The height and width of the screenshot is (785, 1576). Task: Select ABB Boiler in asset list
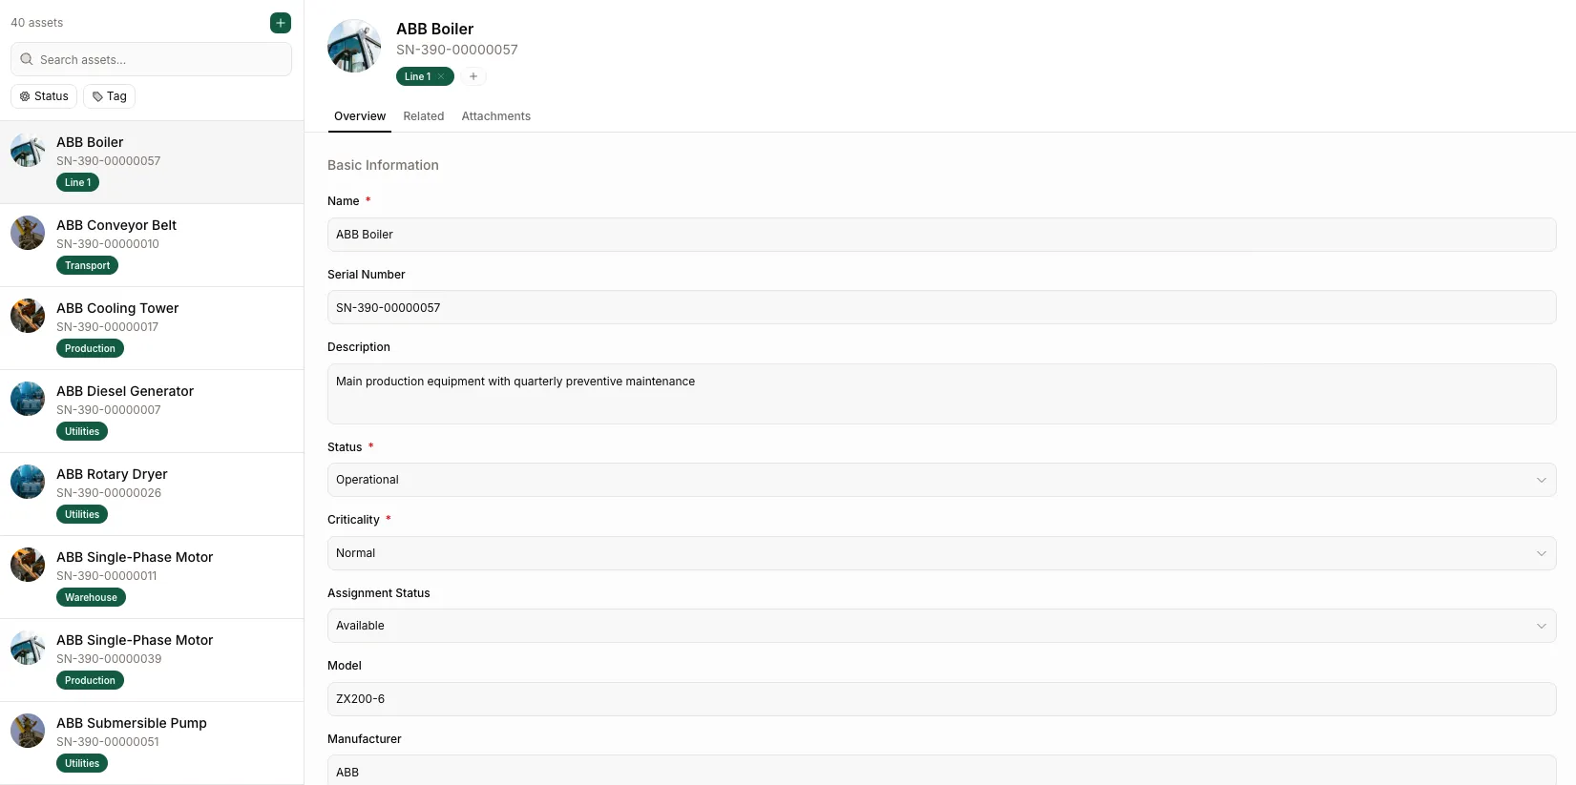pos(152,162)
